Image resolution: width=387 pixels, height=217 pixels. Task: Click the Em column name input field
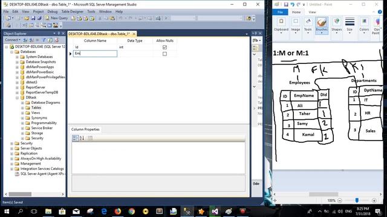click(x=95, y=54)
